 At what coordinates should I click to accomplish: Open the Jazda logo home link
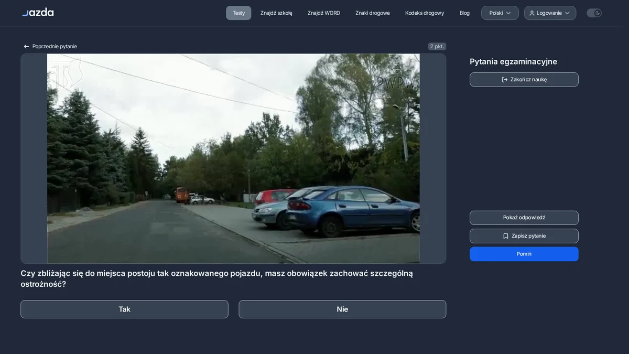tap(38, 12)
